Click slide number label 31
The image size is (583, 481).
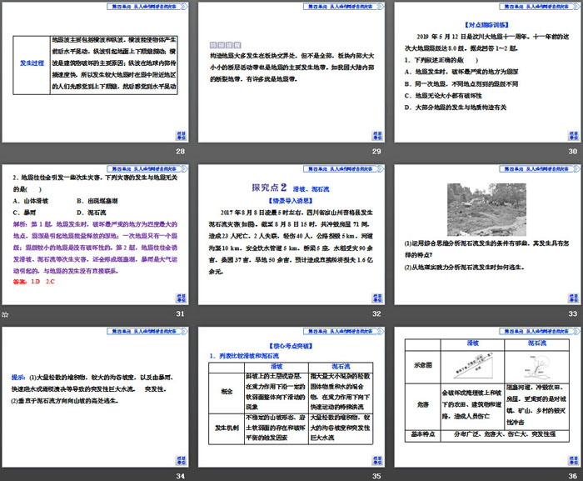coord(181,313)
